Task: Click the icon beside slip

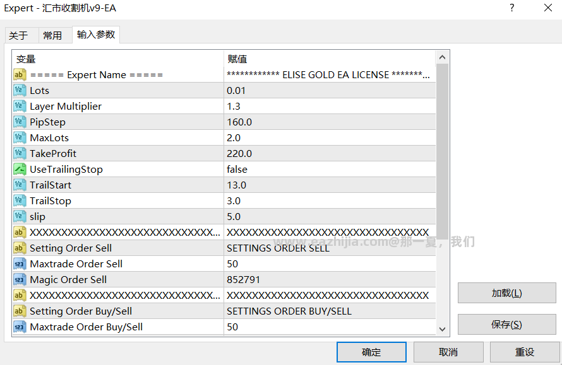Action: pyautogui.click(x=20, y=216)
